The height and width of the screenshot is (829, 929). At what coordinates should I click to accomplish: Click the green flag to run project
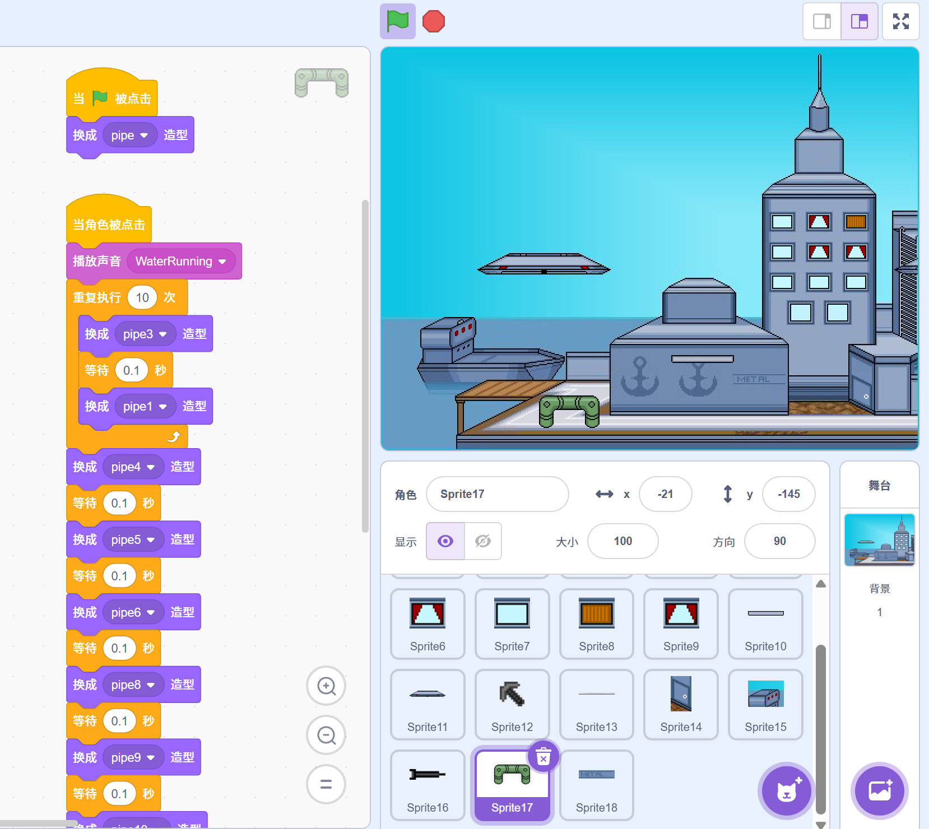[x=397, y=22]
